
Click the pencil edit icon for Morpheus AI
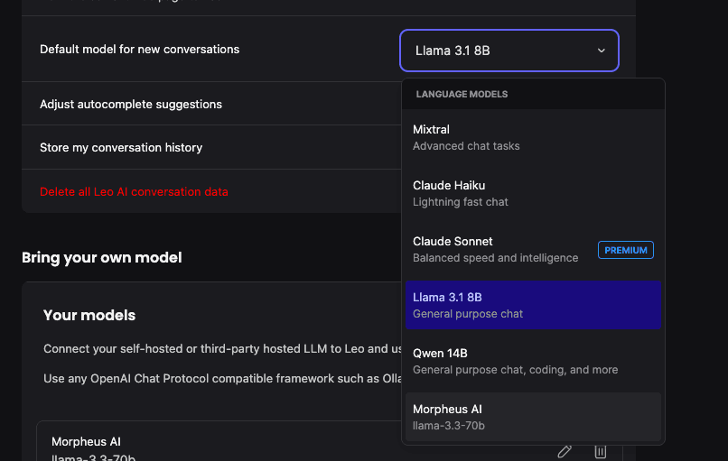pyautogui.click(x=565, y=451)
